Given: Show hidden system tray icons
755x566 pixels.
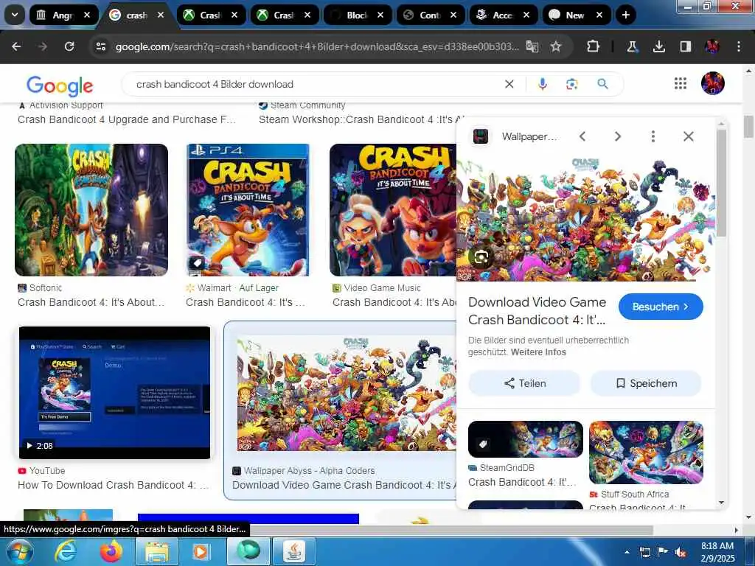Looking at the screenshot, I should pos(627,552).
